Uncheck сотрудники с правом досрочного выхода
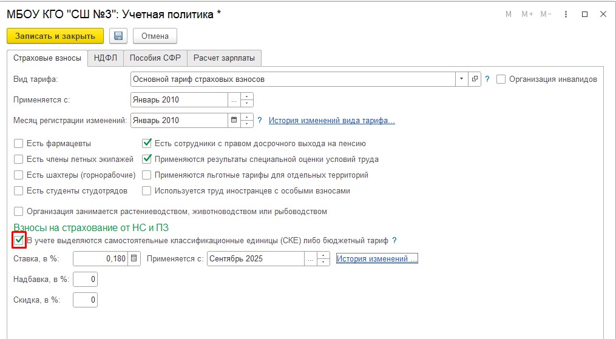The width and height of the screenshot is (616, 339). click(x=146, y=144)
